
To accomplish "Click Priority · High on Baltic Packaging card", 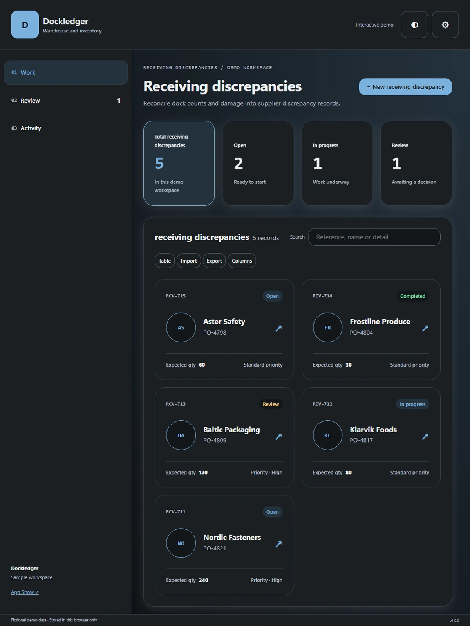I will [x=266, y=473].
